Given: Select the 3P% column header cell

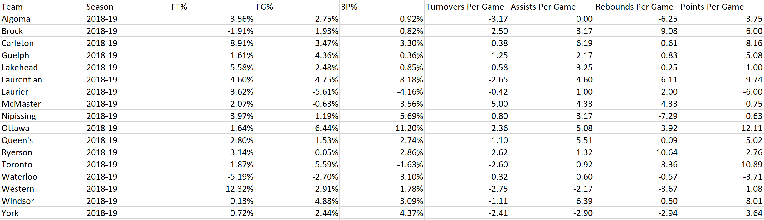Looking at the screenshot, I should click(x=349, y=7).
